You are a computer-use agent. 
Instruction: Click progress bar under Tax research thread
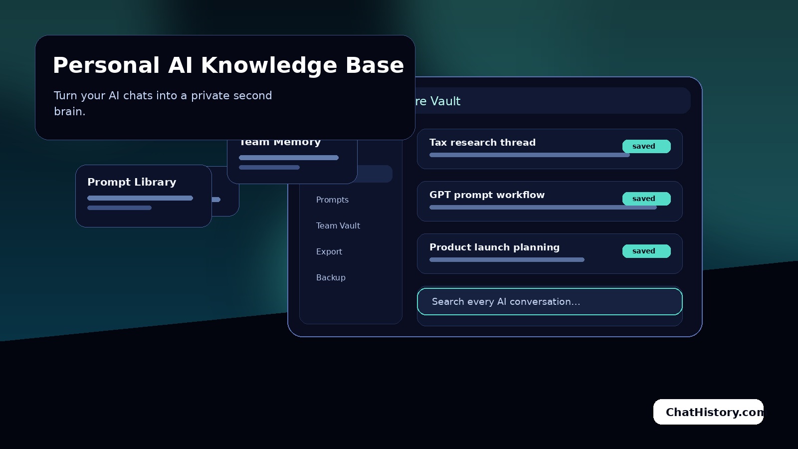click(x=529, y=155)
